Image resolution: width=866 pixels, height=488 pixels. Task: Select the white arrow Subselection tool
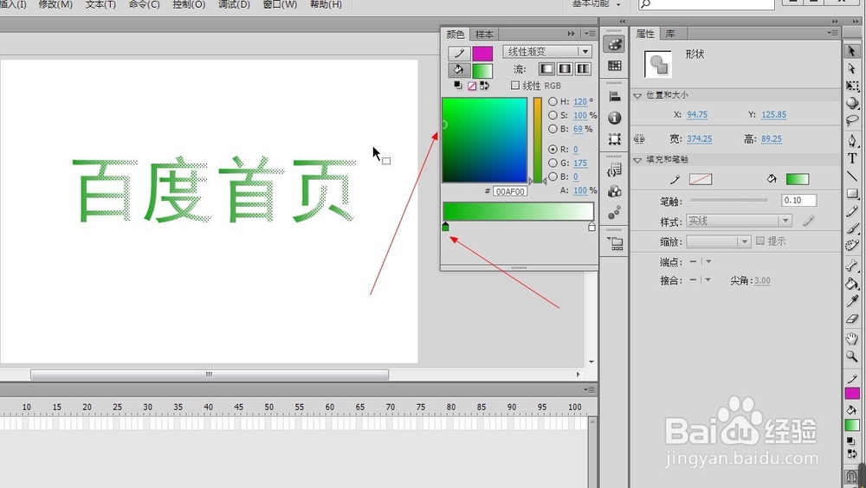(851, 68)
